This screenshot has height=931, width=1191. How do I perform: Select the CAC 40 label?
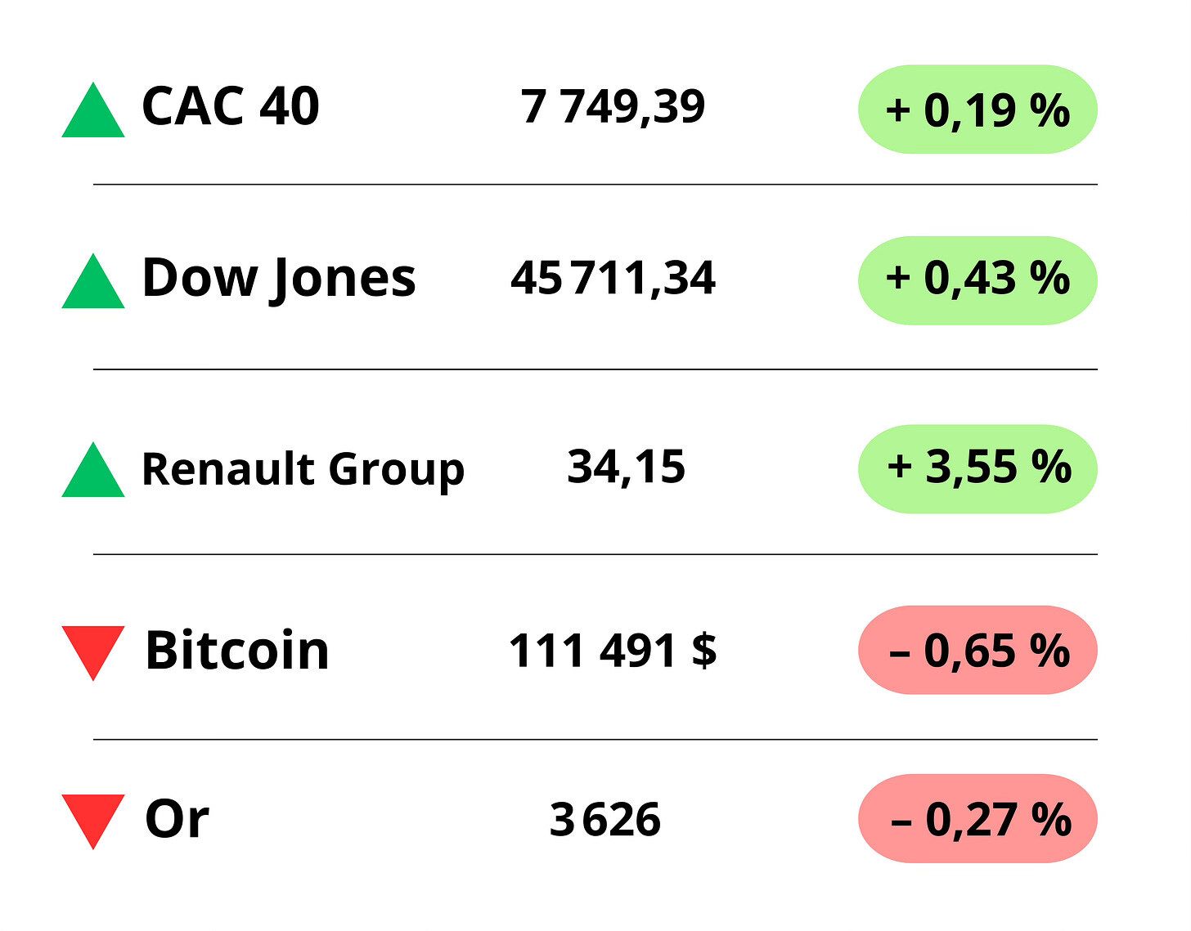click(x=231, y=106)
